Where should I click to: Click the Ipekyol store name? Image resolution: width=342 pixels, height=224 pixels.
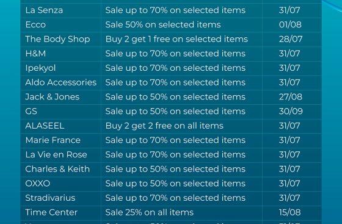point(40,68)
